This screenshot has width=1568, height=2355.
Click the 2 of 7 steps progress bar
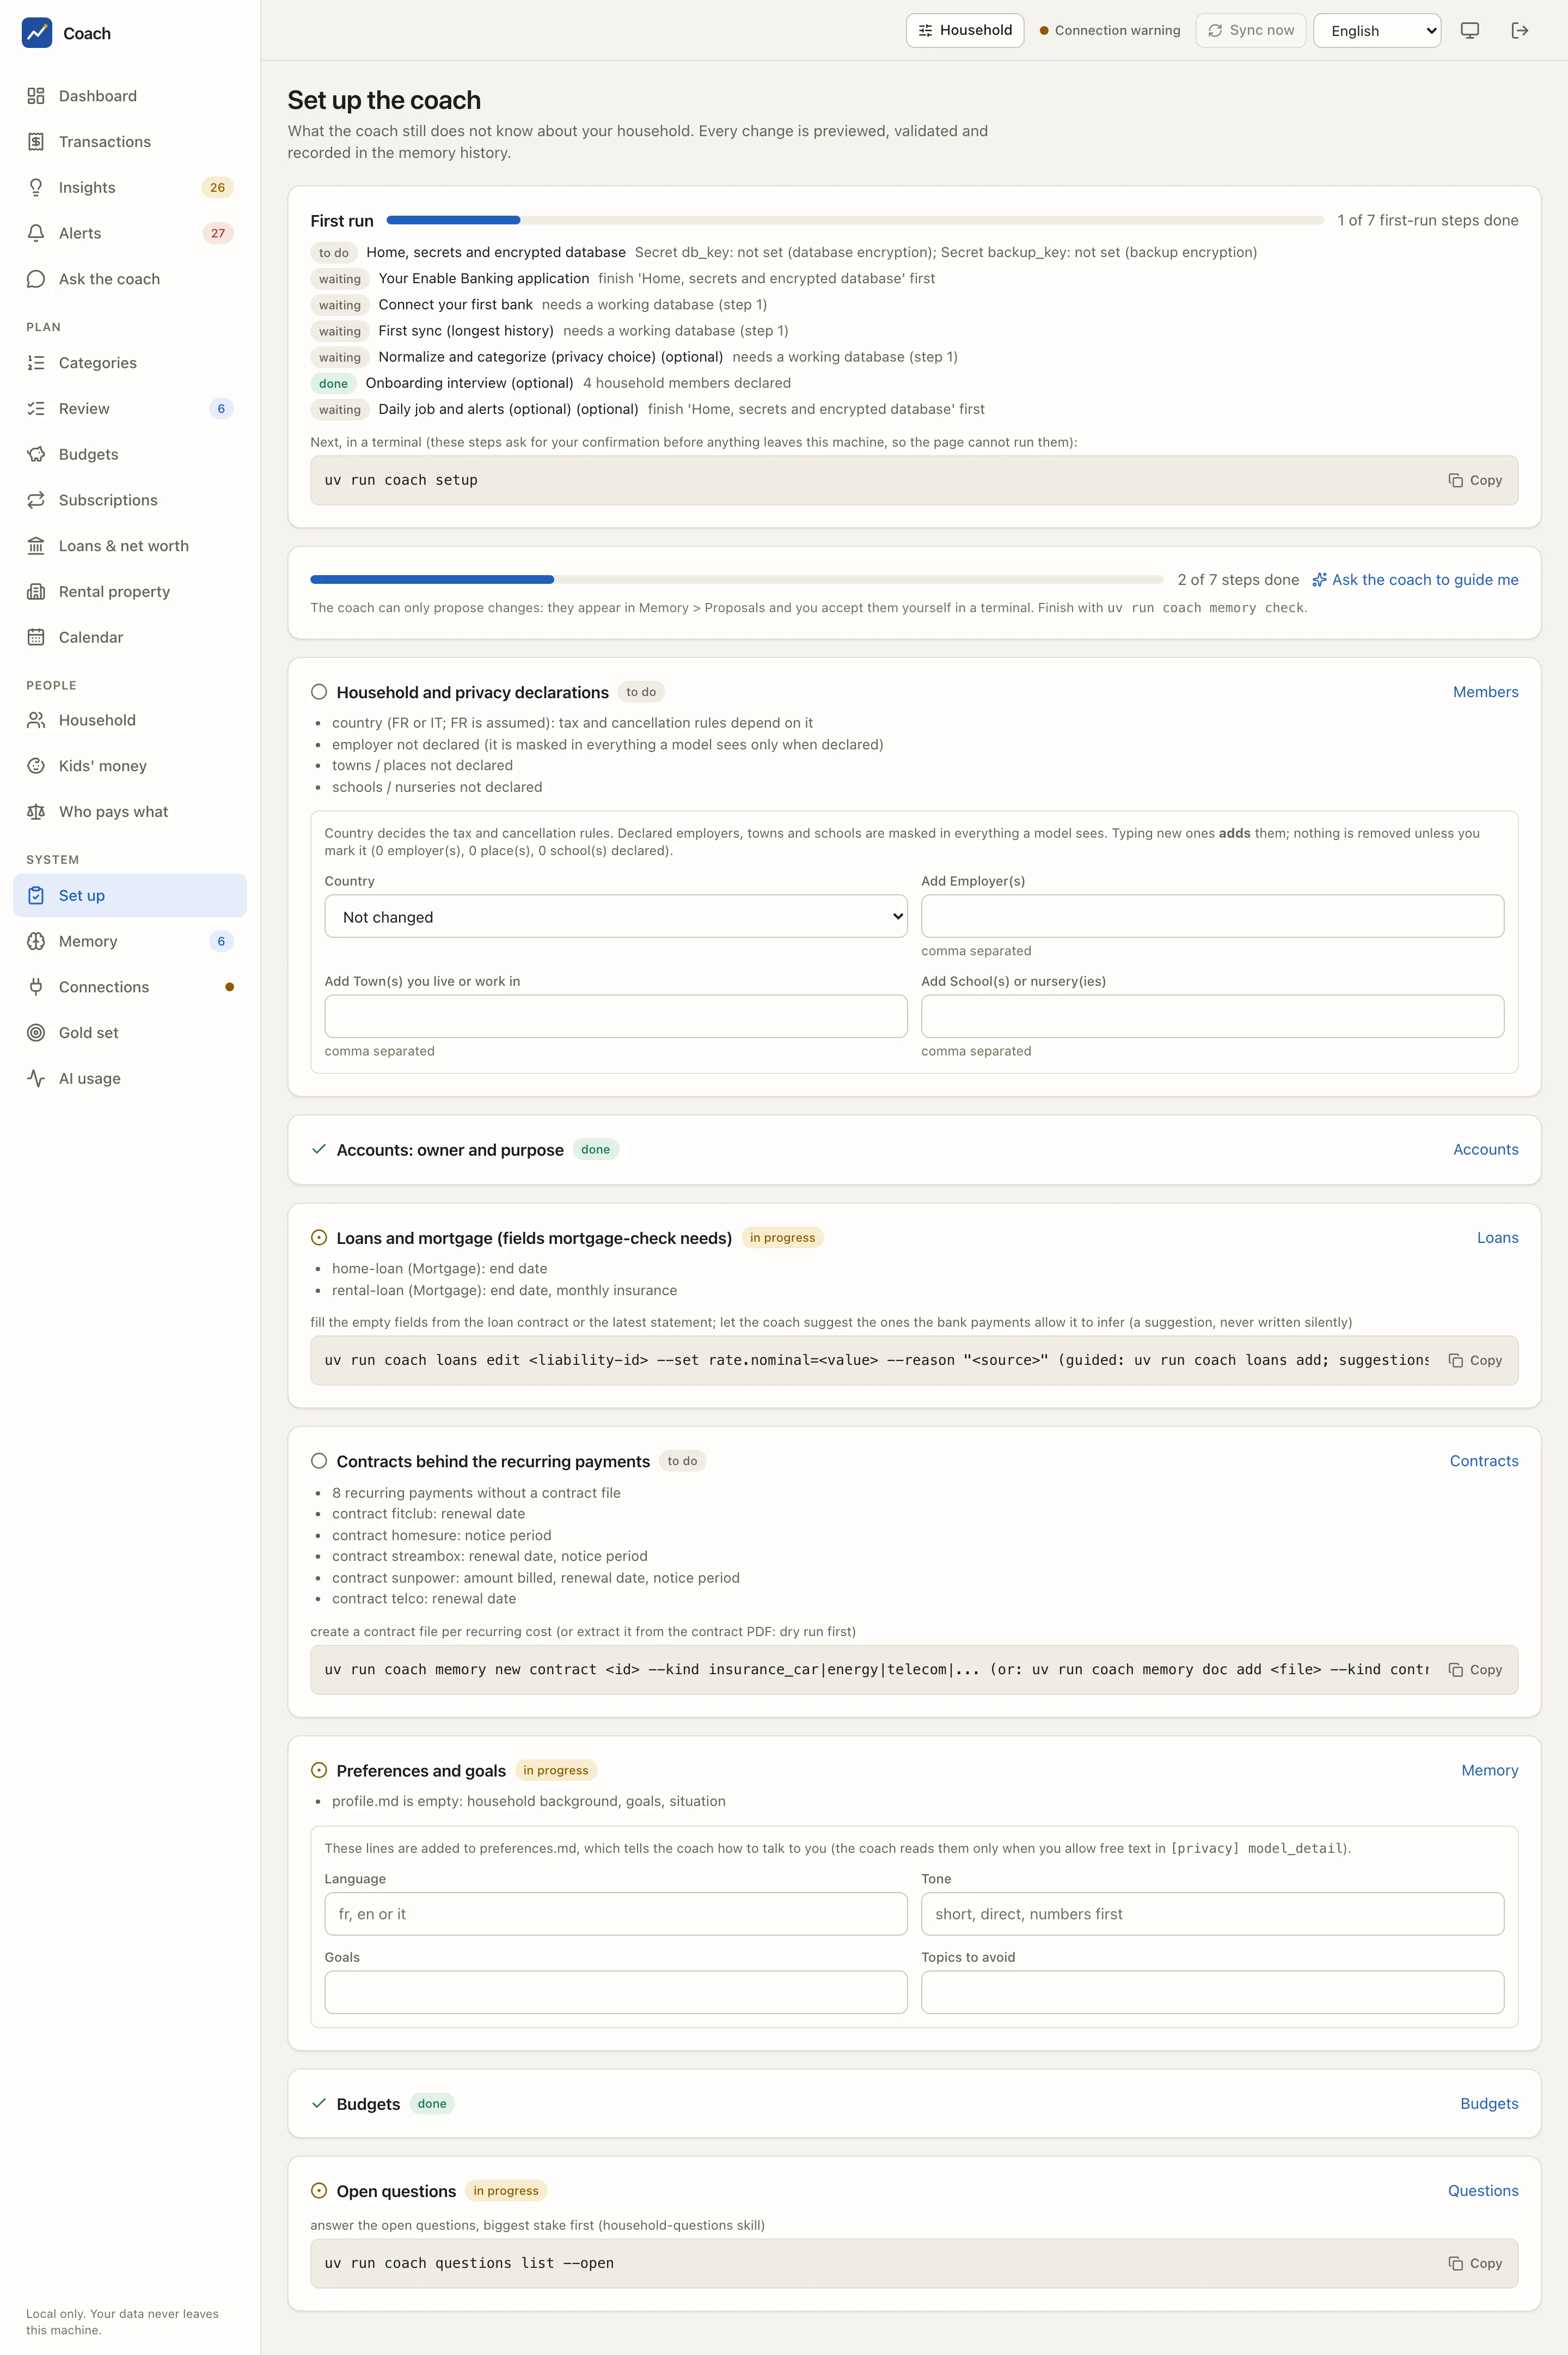tap(737, 579)
